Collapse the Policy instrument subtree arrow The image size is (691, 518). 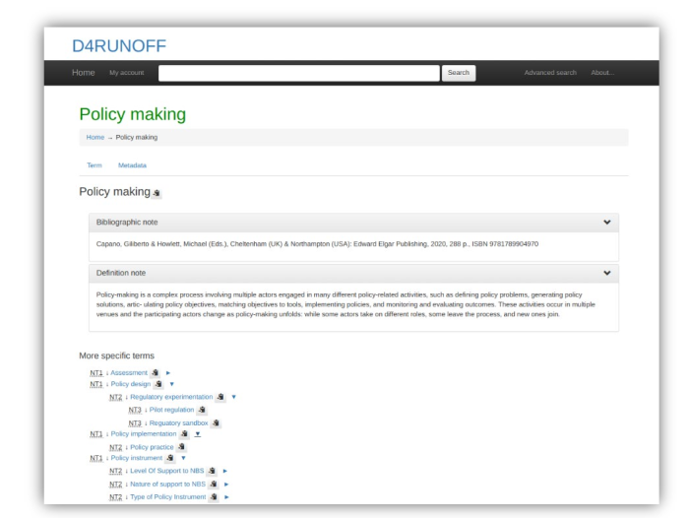[x=183, y=458]
